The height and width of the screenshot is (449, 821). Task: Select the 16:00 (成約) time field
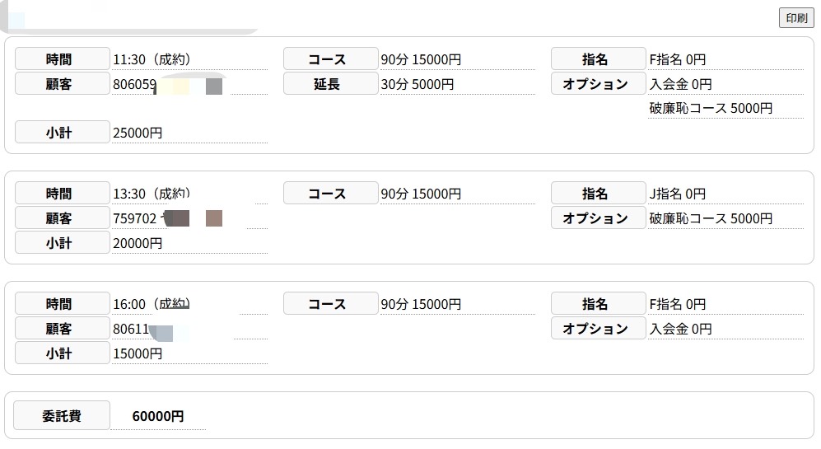pos(152,304)
